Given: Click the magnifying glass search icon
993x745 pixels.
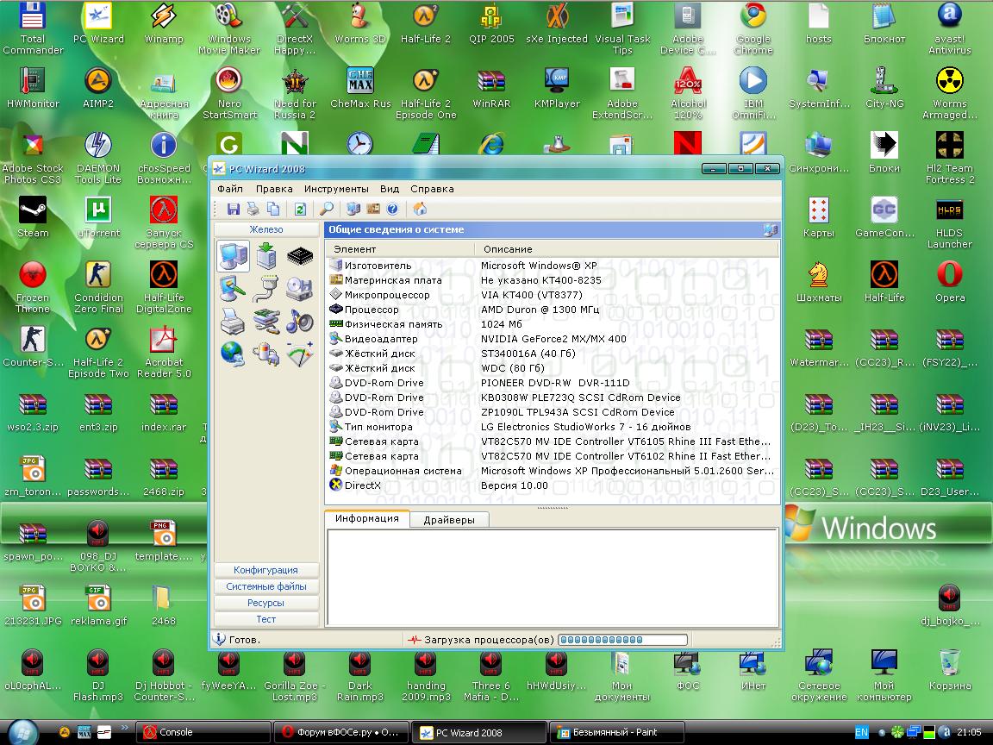Looking at the screenshot, I should 326,209.
